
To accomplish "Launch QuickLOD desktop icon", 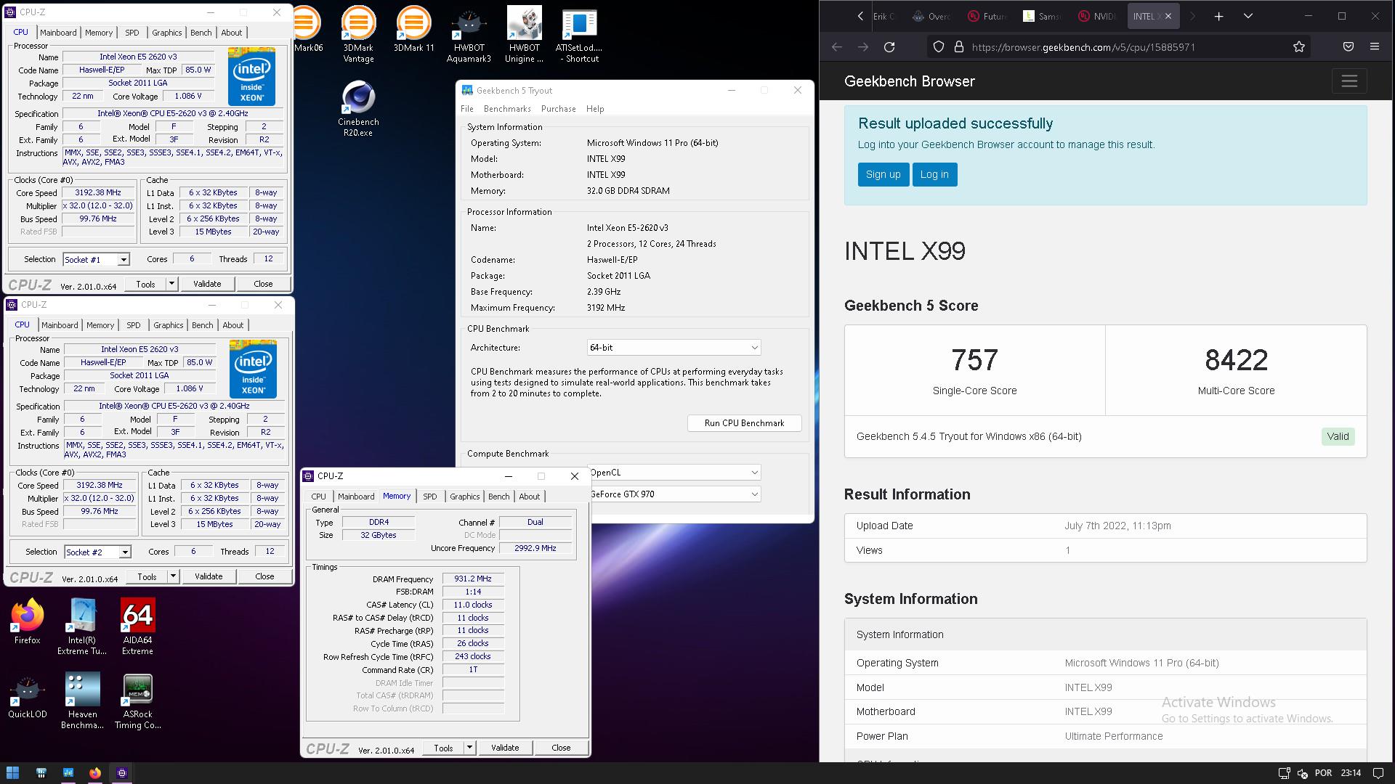I will [28, 697].
